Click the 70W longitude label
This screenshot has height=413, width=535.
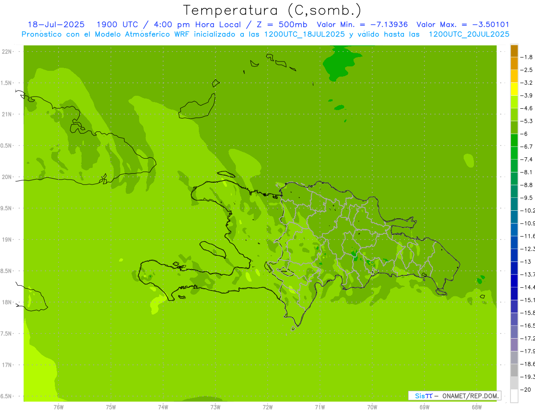[x=372, y=407]
